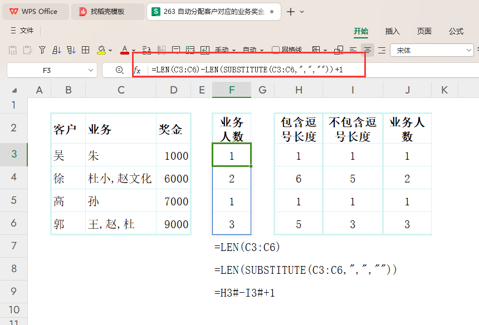The width and height of the screenshot is (479, 325).
Task: Sort ascending with the A-Z icon
Action: coord(56,50)
